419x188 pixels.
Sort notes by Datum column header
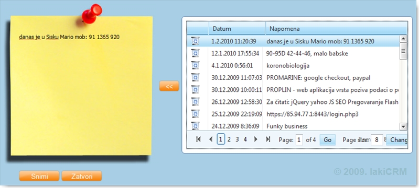[x=237, y=29]
